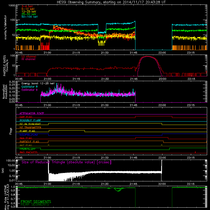Select the 'SC IN SUNLIGHT' flag label

click(x=30, y=124)
